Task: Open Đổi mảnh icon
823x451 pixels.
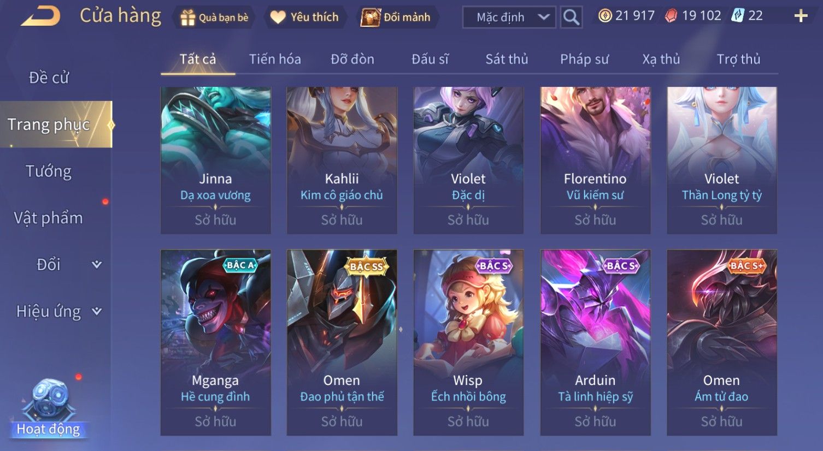Action: point(371,17)
